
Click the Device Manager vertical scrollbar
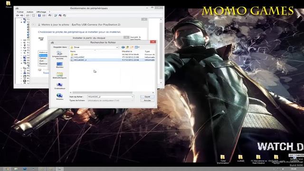pyautogui.click(x=161, y=51)
